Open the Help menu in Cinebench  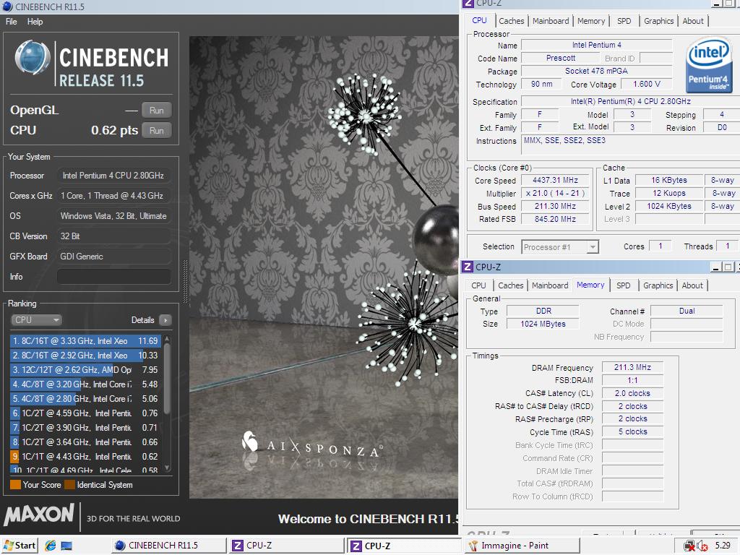(x=35, y=21)
